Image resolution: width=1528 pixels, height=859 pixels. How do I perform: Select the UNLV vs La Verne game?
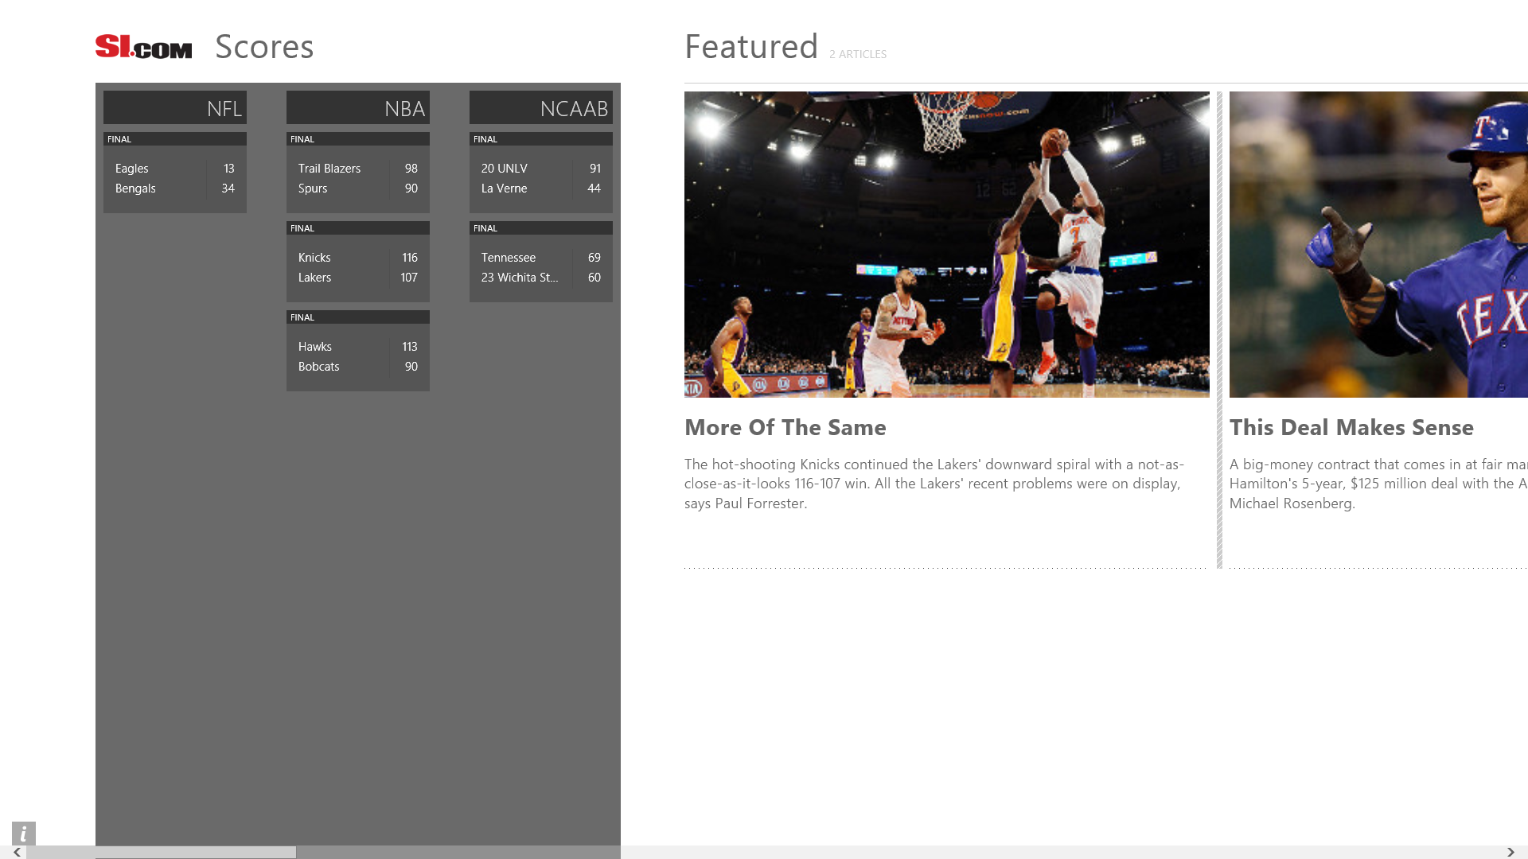coord(540,177)
